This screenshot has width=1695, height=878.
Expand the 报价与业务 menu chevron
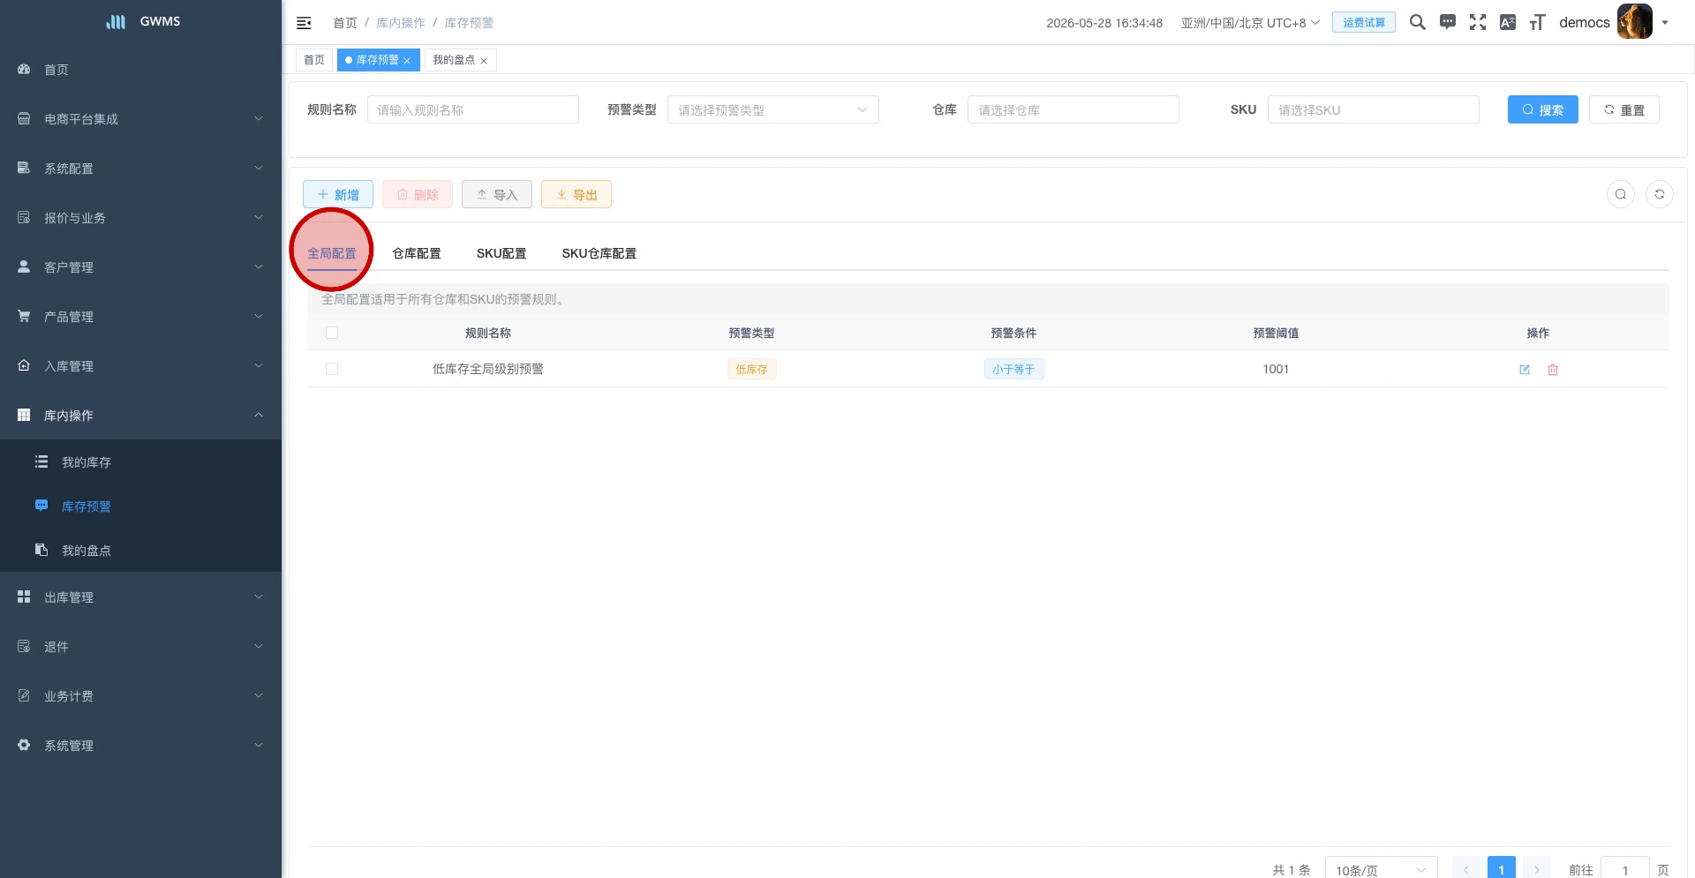point(259,217)
